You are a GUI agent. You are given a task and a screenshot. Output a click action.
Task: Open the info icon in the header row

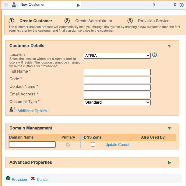[181, 5]
